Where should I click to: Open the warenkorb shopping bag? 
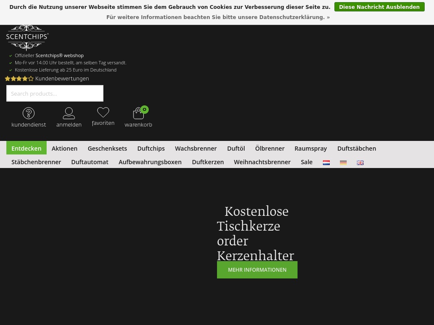coord(138,113)
